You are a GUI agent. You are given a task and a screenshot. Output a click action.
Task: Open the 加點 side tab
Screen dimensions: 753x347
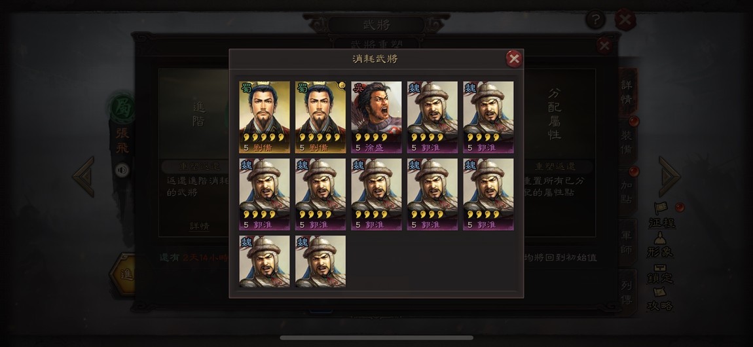click(627, 192)
